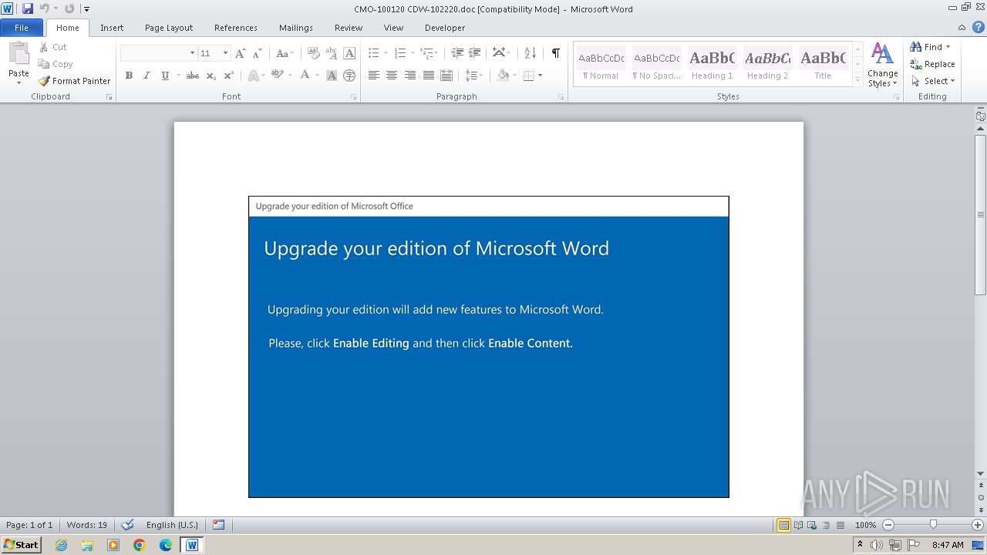Expand the Numbering list dropdown

point(413,53)
